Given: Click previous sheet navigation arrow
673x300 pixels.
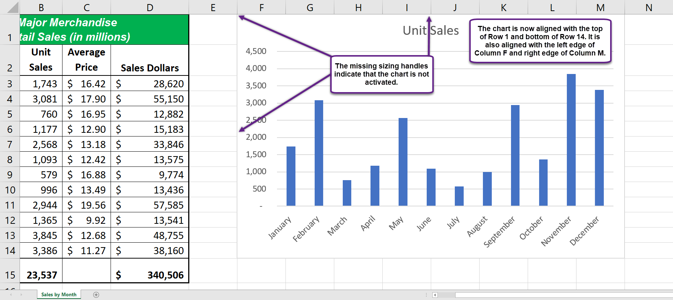Looking at the screenshot, I should pos(11,295).
